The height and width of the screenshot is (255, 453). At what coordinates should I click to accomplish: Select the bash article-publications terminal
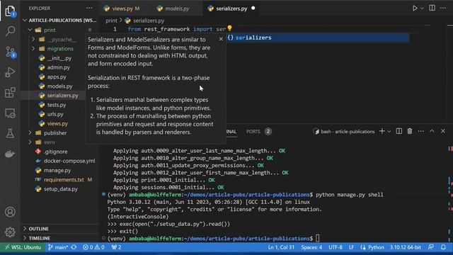[x=344, y=132]
